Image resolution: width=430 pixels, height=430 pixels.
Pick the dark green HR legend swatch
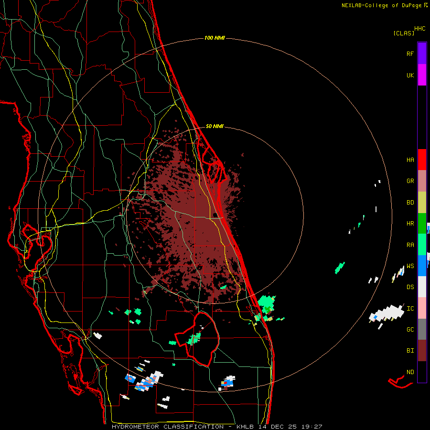422,224
